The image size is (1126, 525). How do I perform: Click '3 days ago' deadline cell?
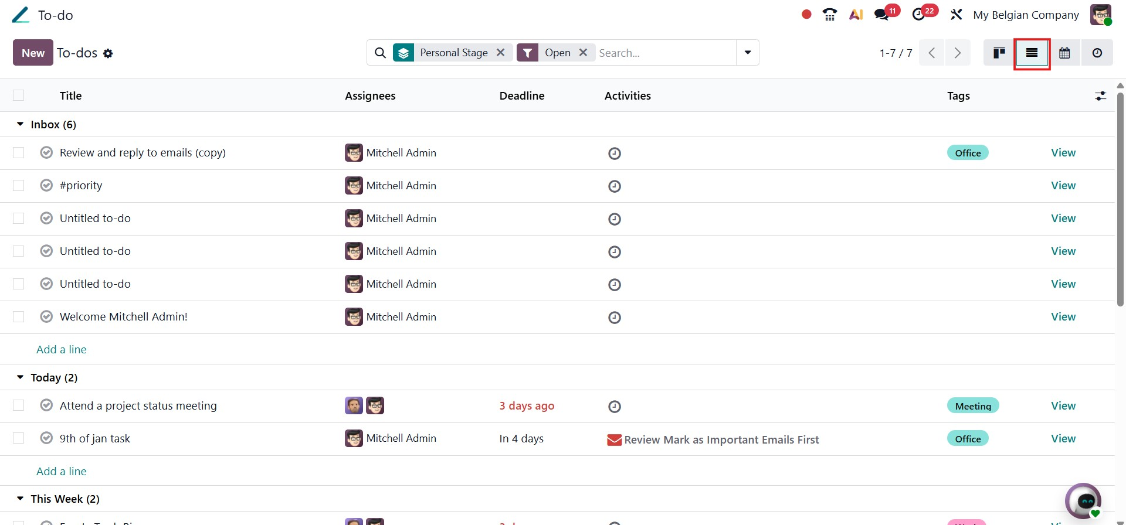[x=527, y=405]
